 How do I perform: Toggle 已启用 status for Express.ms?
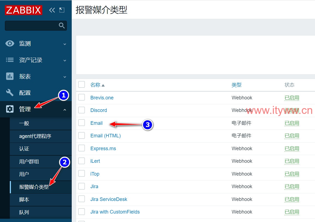coord(292,149)
